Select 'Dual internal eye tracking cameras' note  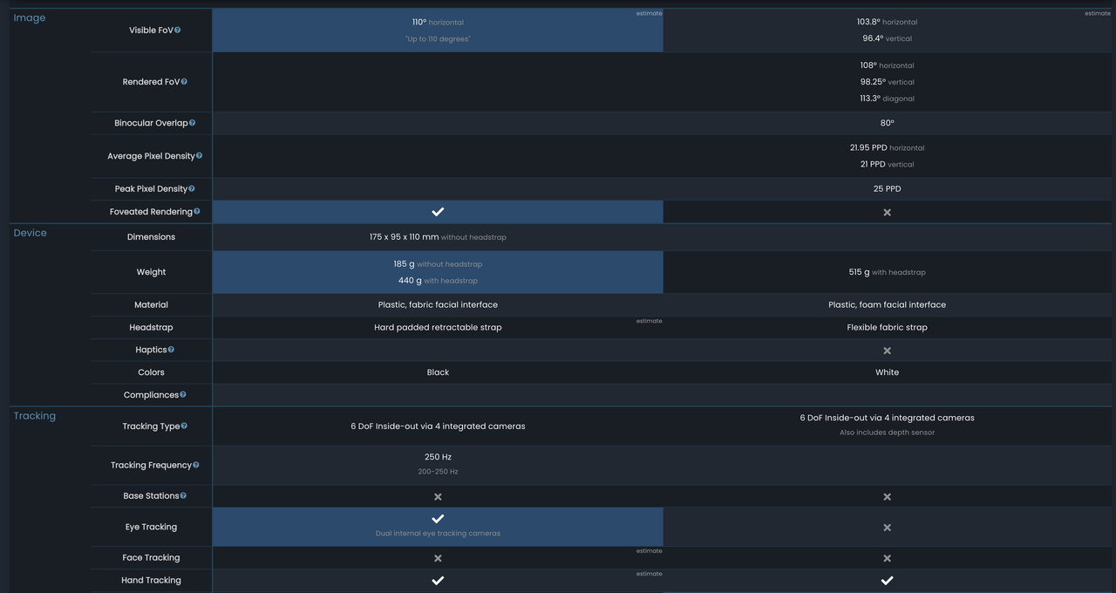pos(438,533)
